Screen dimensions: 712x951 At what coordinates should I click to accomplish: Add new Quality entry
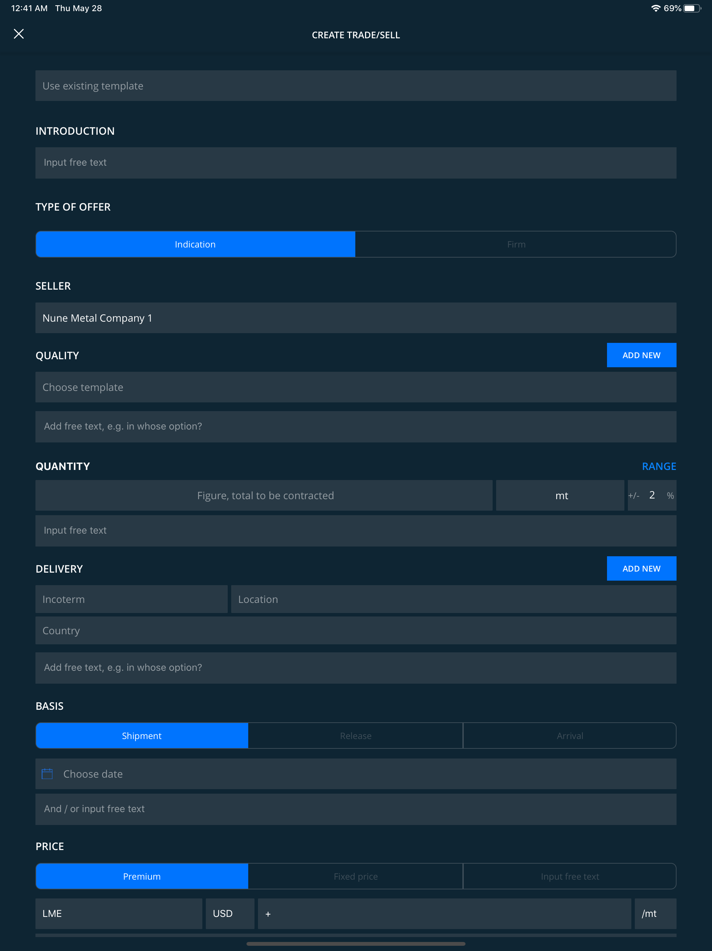pos(641,355)
